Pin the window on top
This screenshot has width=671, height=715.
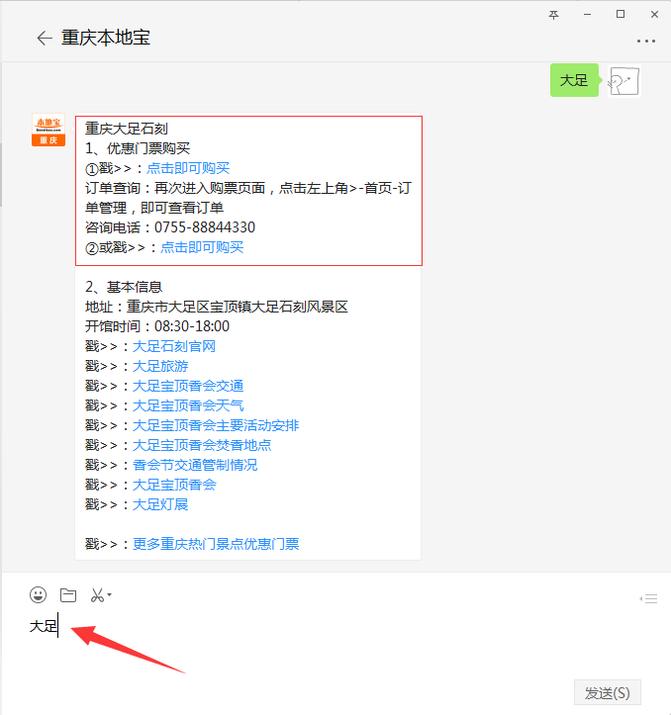point(553,15)
